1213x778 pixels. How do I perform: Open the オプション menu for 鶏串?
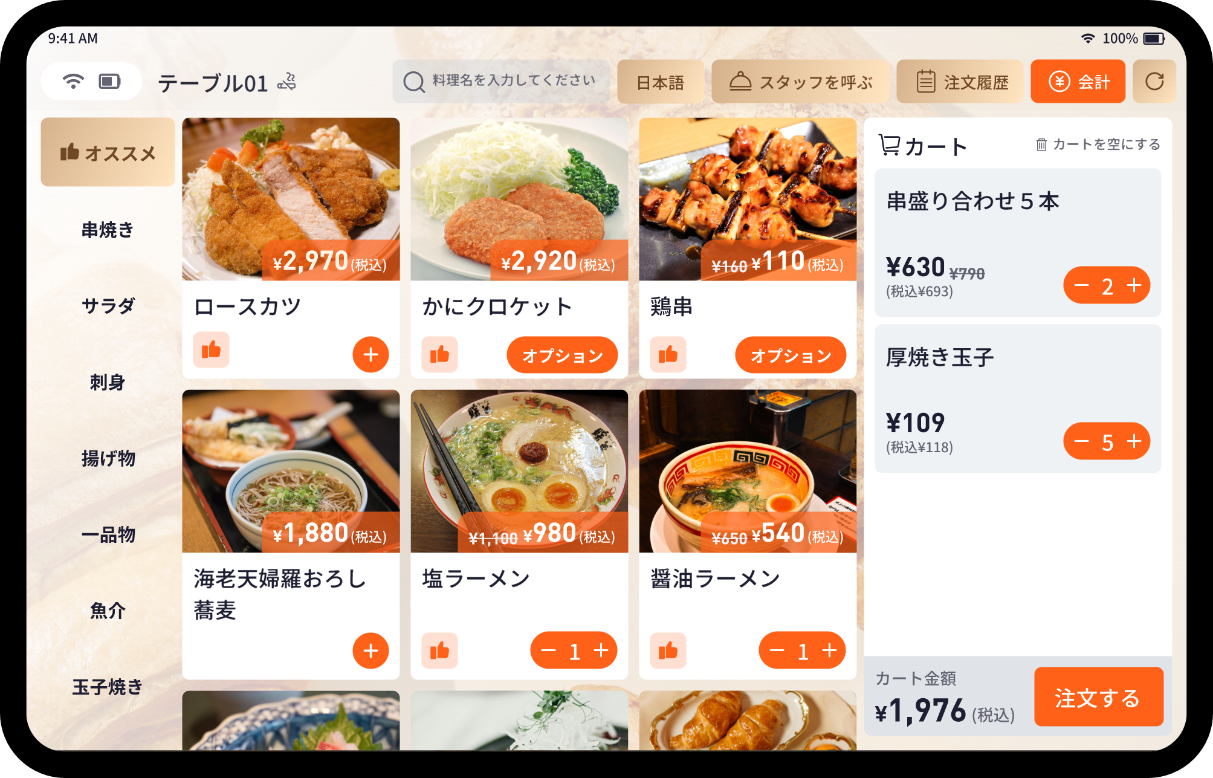tap(791, 355)
